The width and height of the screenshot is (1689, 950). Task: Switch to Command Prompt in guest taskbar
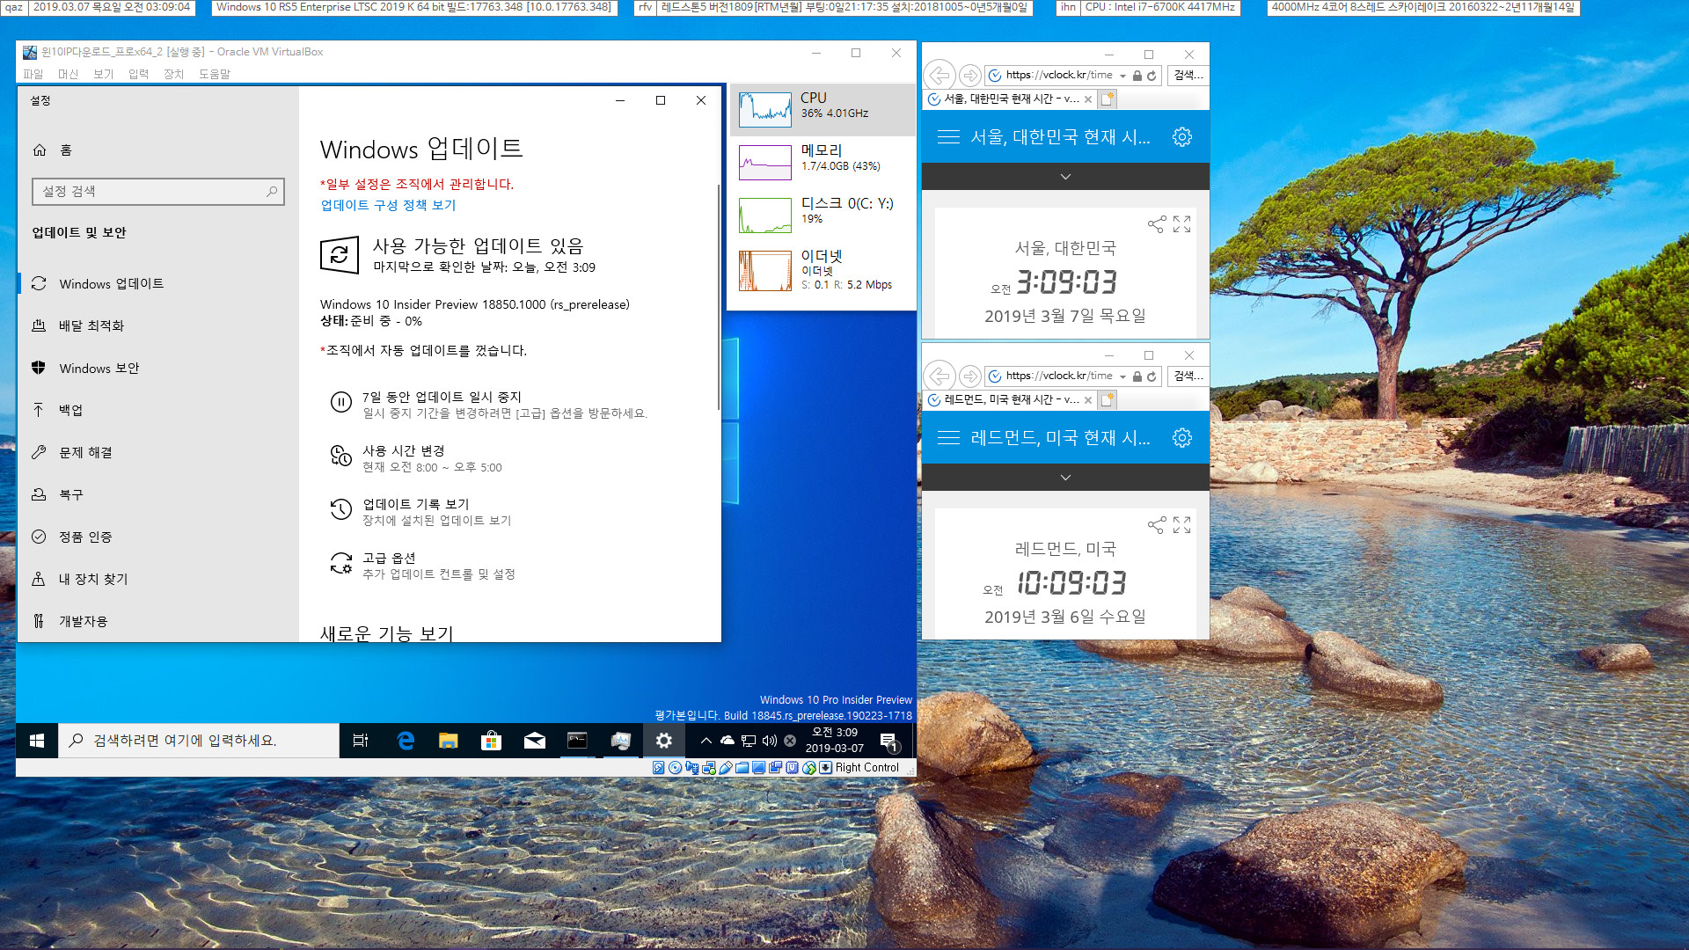(x=577, y=741)
